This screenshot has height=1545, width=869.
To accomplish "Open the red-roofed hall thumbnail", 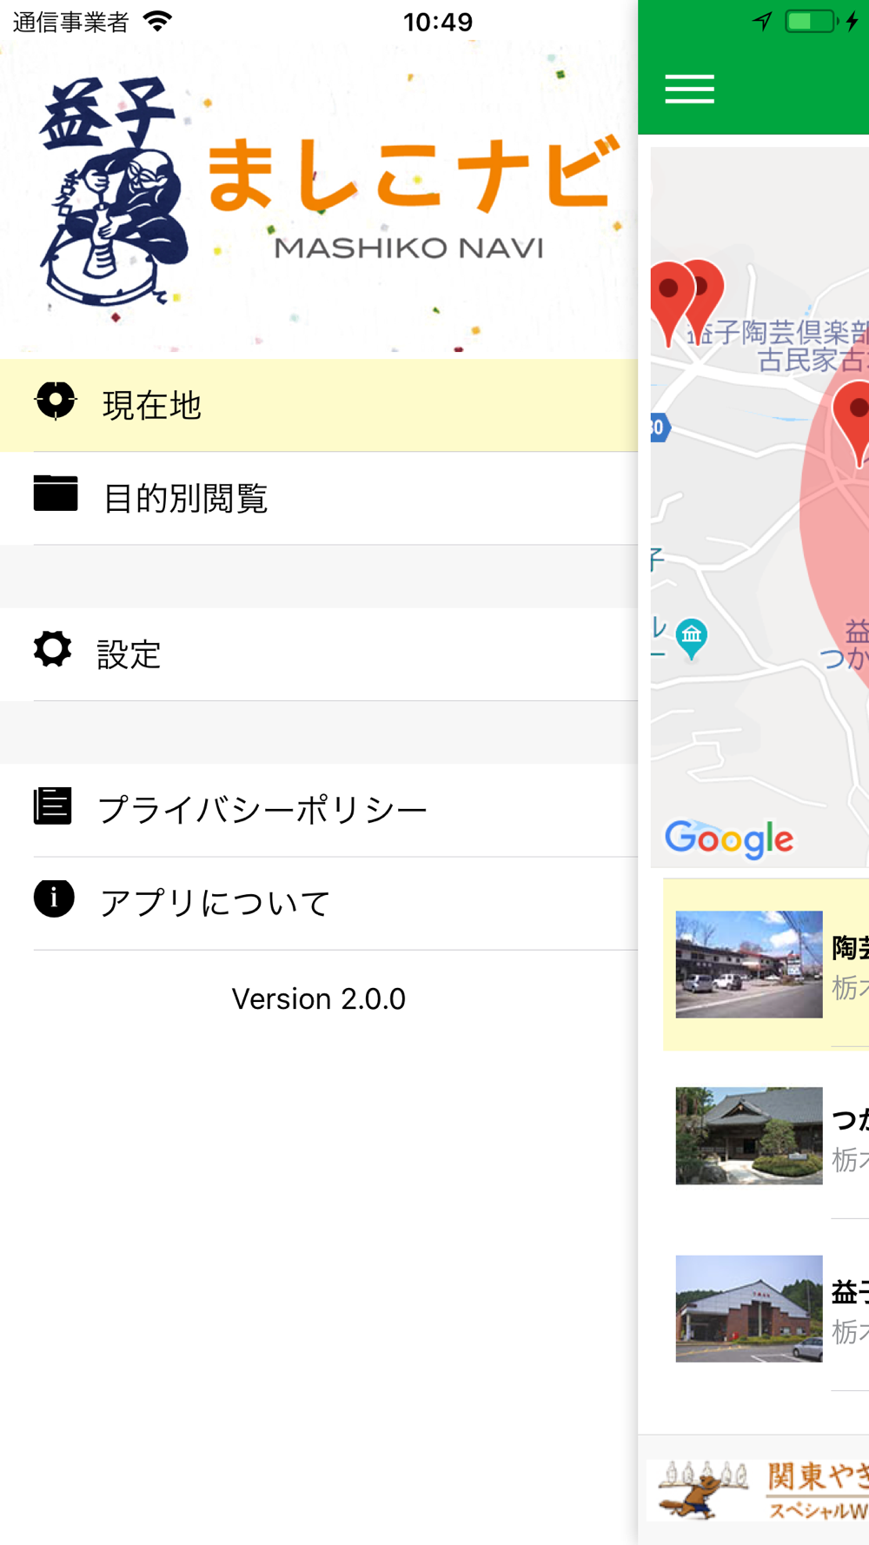I will (749, 1308).
